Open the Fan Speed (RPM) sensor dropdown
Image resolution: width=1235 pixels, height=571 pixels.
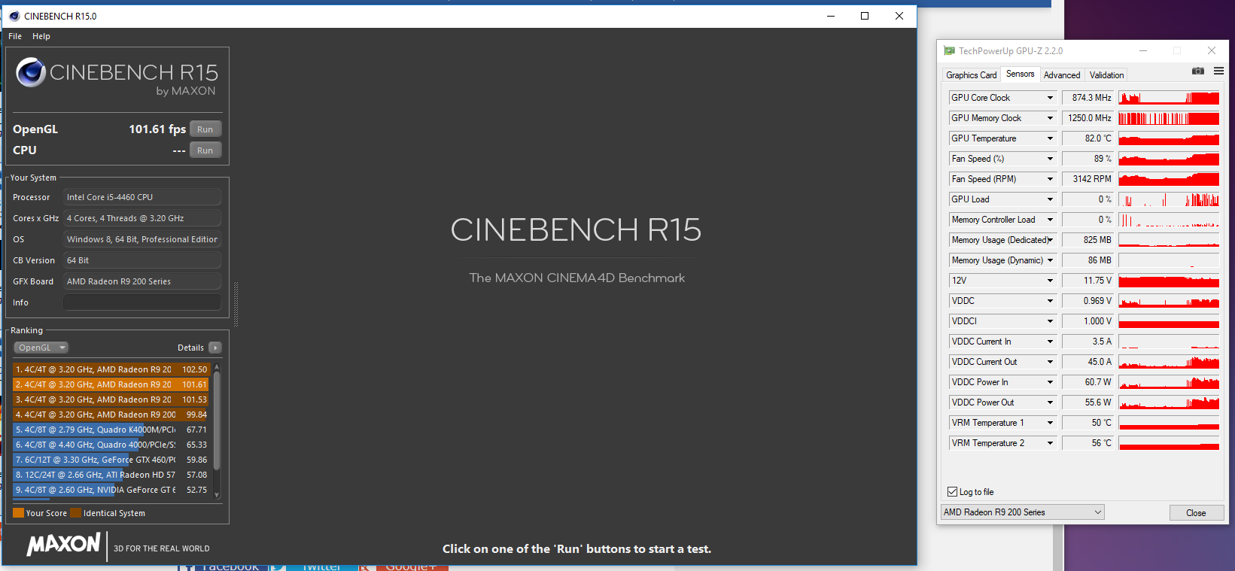coord(1050,179)
